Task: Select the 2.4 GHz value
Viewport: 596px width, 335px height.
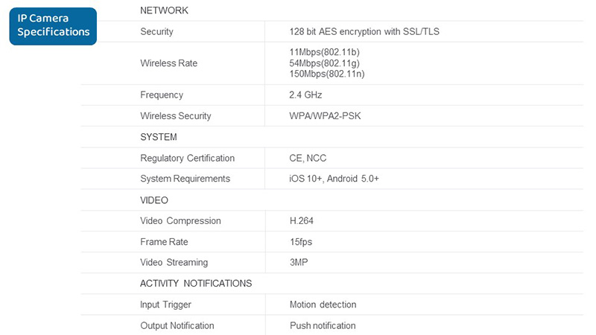Action: pos(305,95)
